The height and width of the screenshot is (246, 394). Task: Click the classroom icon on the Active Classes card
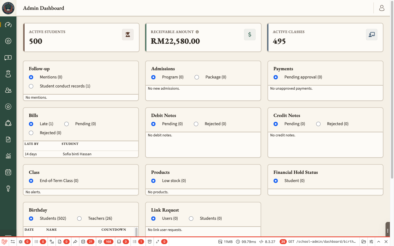point(372,34)
